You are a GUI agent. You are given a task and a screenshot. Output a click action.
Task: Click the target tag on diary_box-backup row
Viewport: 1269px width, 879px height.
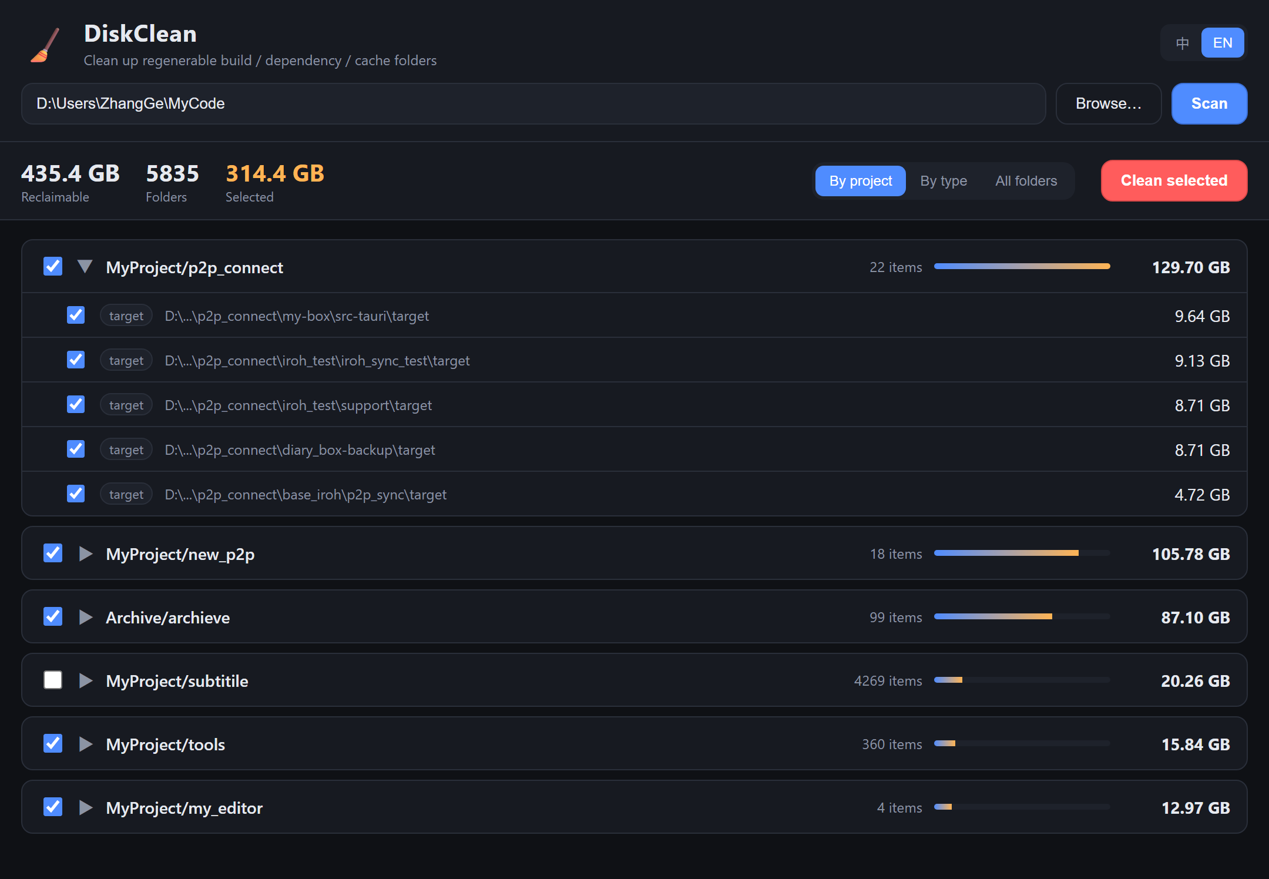(x=126, y=449)
